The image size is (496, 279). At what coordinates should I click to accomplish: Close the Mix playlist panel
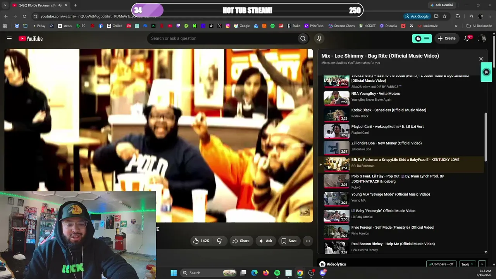pos(481,59)
